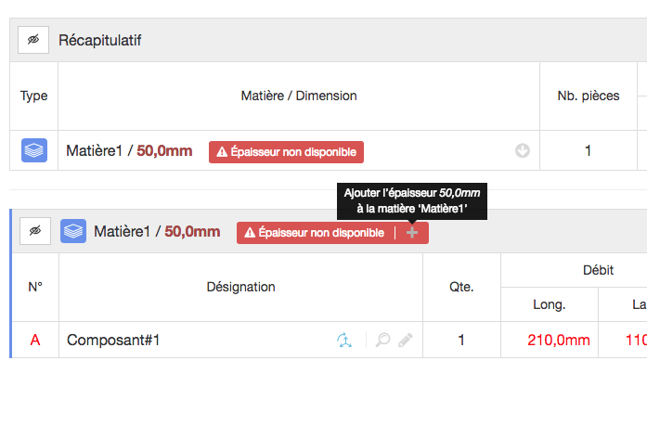The height and width of the screenshot is (425, 647).
Task: Click the blue sheet-material icon in Matière1 group header
Action: point(73,231)
